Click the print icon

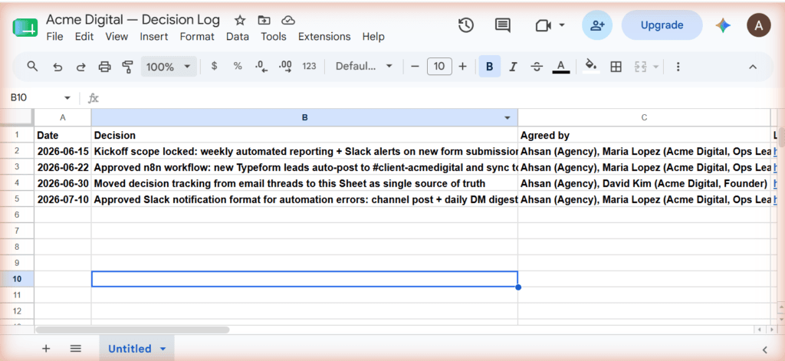pos(104,67)
